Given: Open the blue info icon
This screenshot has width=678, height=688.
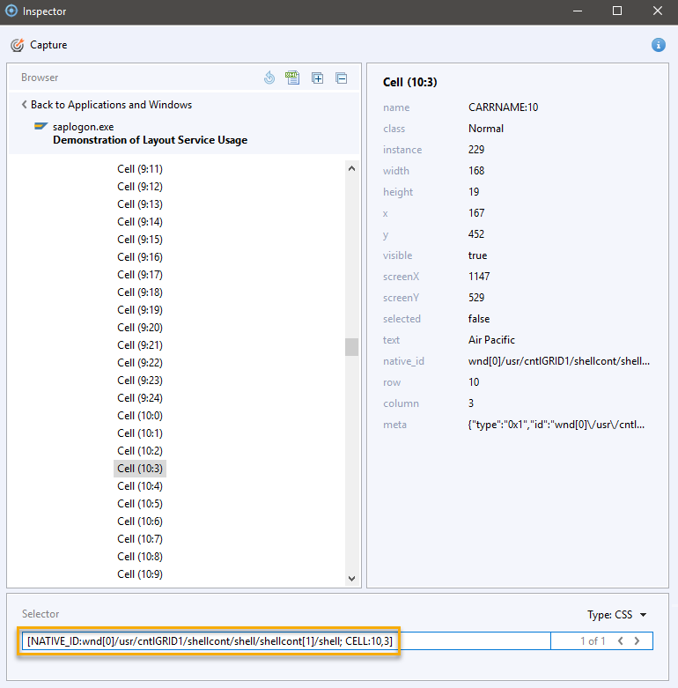Looking at the screenshot, I should coord(659,45).
